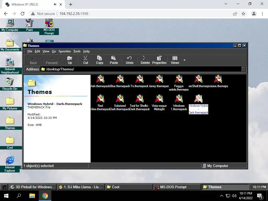This screenshot has width=268, height=201.
Task: Click the Cut scissors toolbar button
Action: click(86, 60)
